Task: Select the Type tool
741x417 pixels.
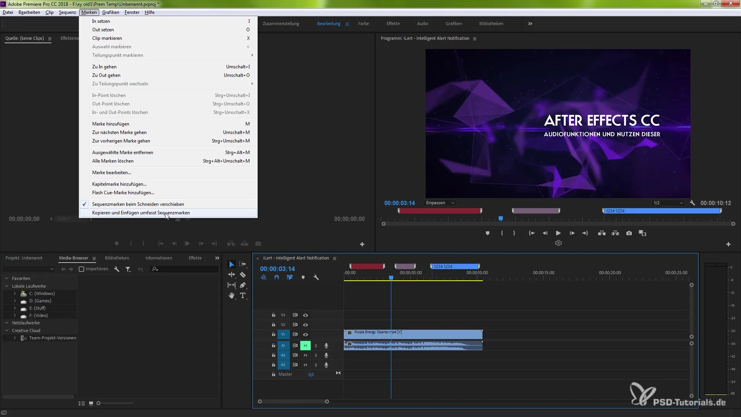Action: point(243,296)
